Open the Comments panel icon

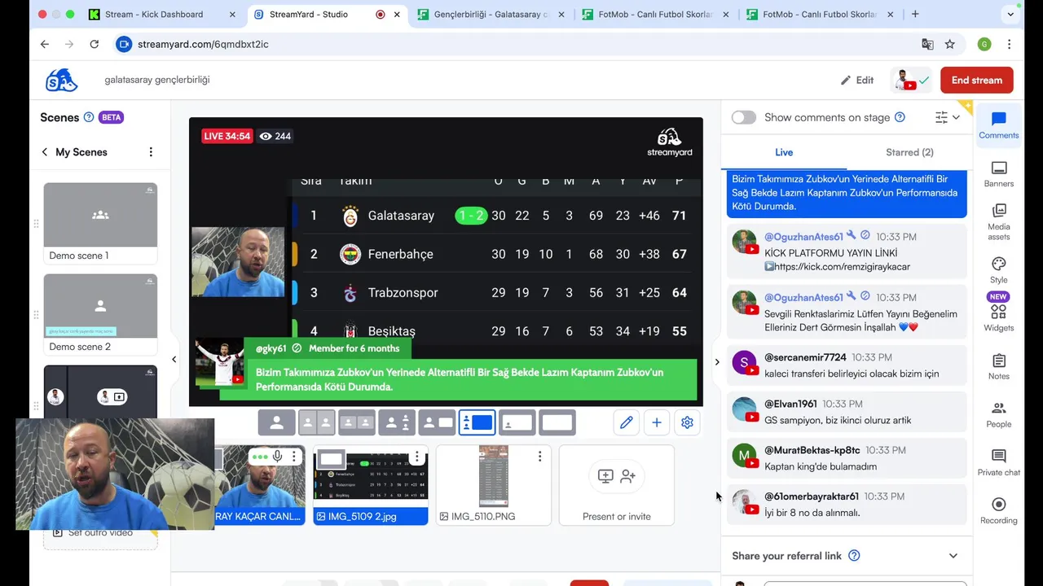coord(998,125)
